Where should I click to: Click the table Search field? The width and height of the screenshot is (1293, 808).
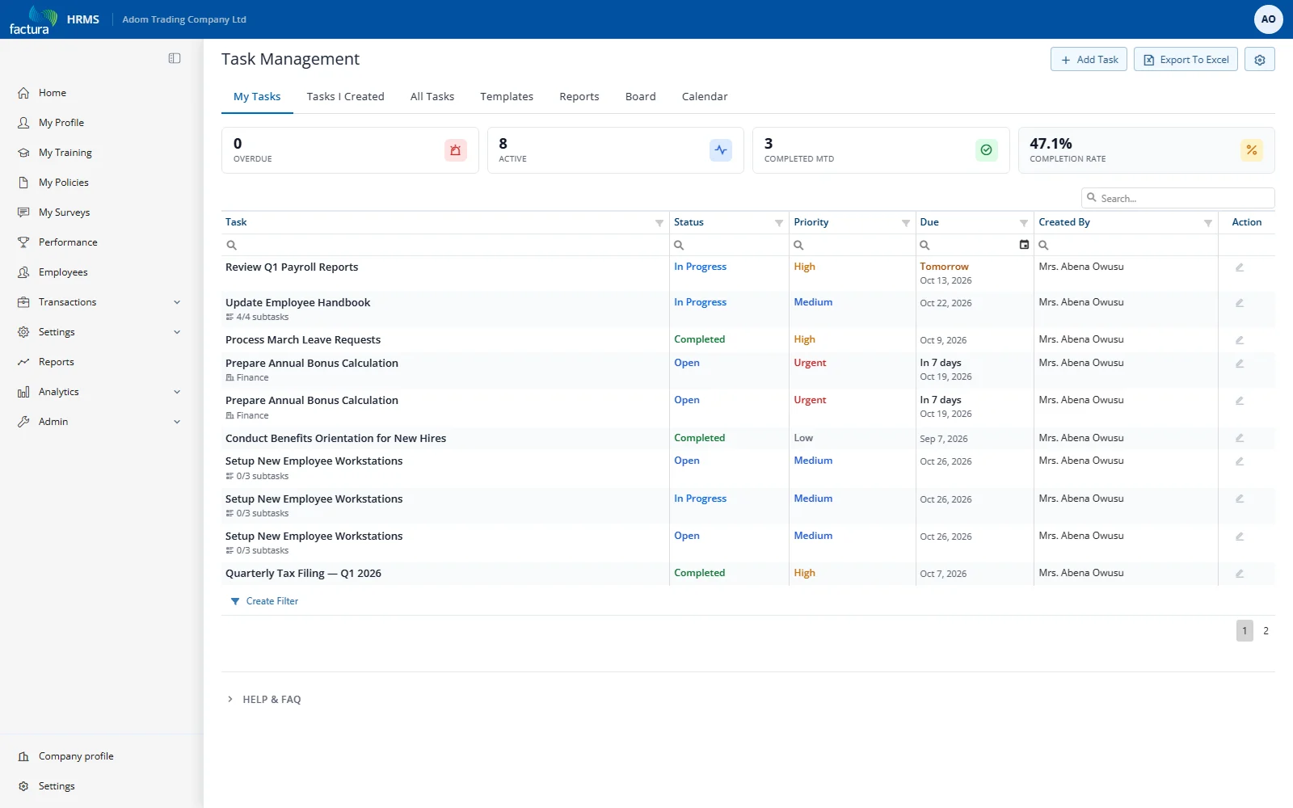coord(1177,198)
